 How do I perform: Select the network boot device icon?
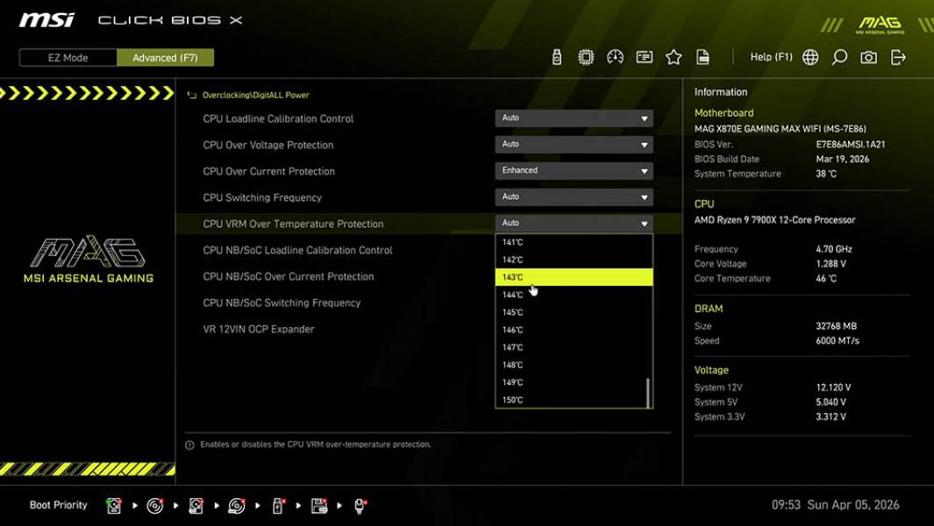click(359, 505)
